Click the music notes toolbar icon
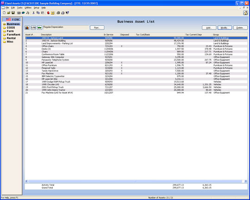This screenshot has height=200, width=250. tap(28, 13)
